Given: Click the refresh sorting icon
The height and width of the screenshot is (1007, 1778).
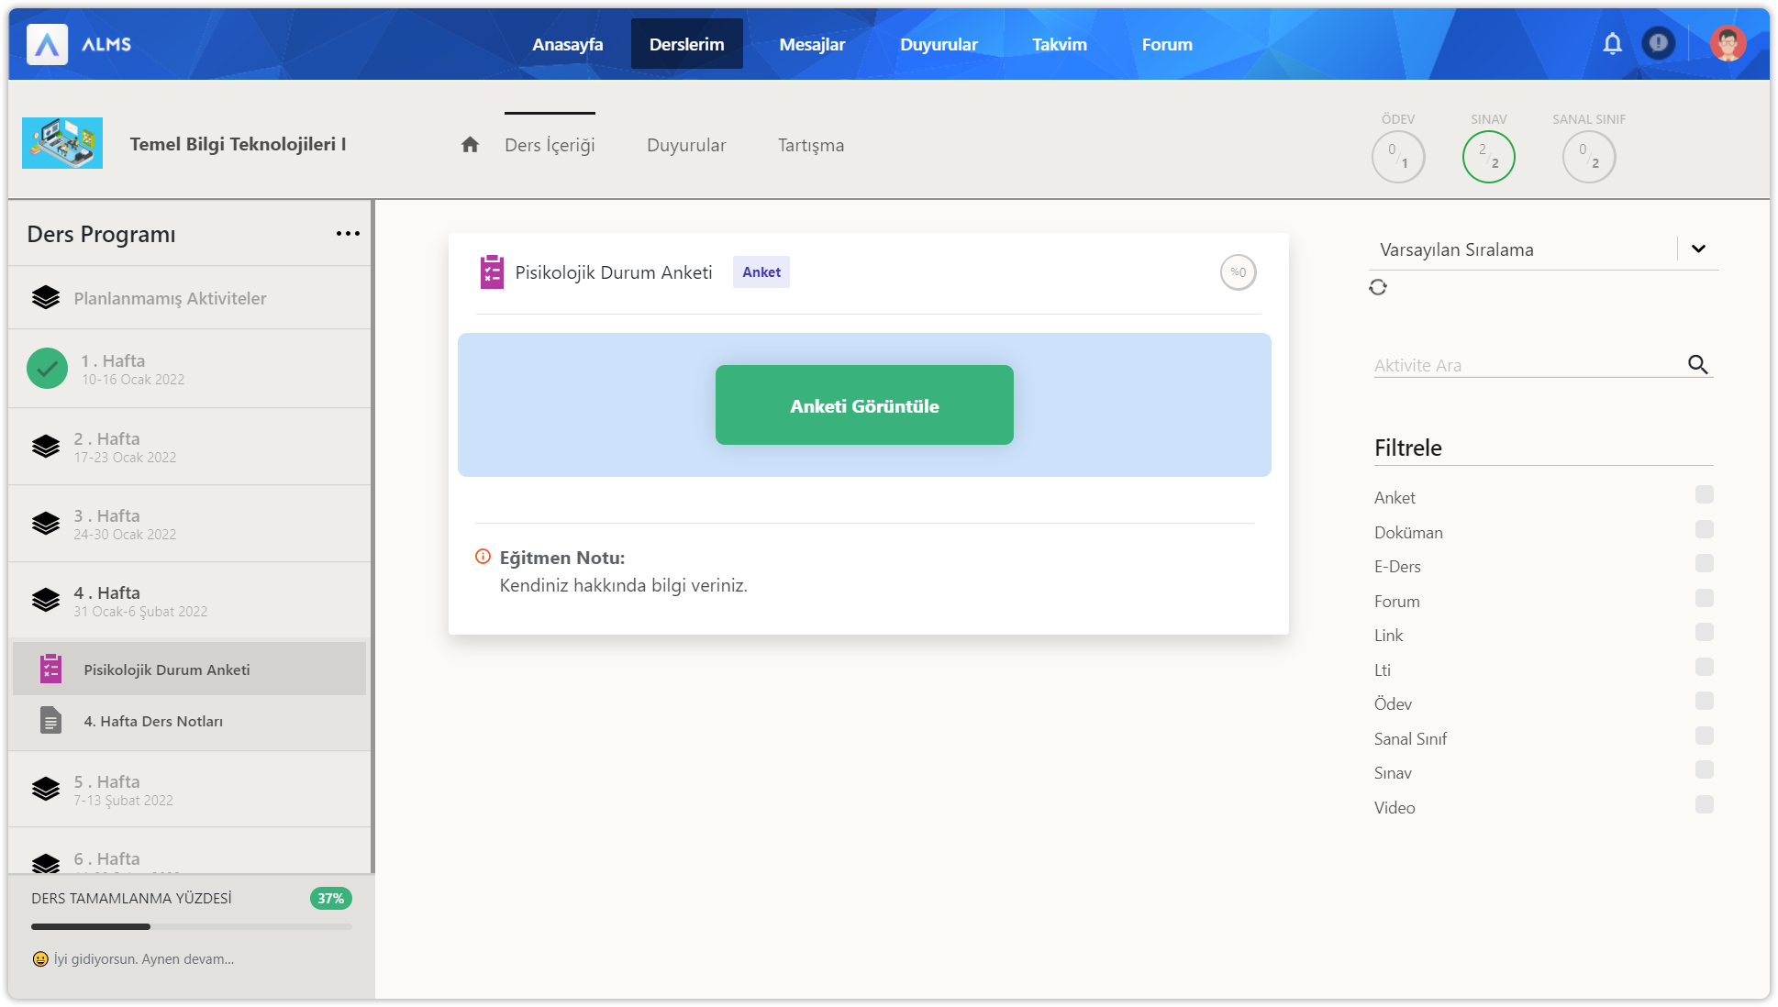Looking at the screenshot, I should [1378, 287].
